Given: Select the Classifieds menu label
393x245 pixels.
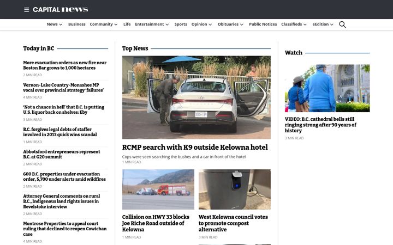Looking at the screenshot, I should tap(291, 24).
